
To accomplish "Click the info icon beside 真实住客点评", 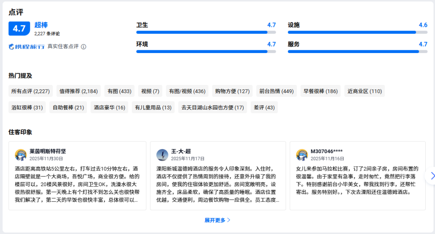I will (84, 47).
